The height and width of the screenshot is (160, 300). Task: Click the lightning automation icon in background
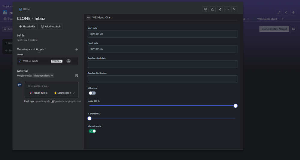point(293,13)
